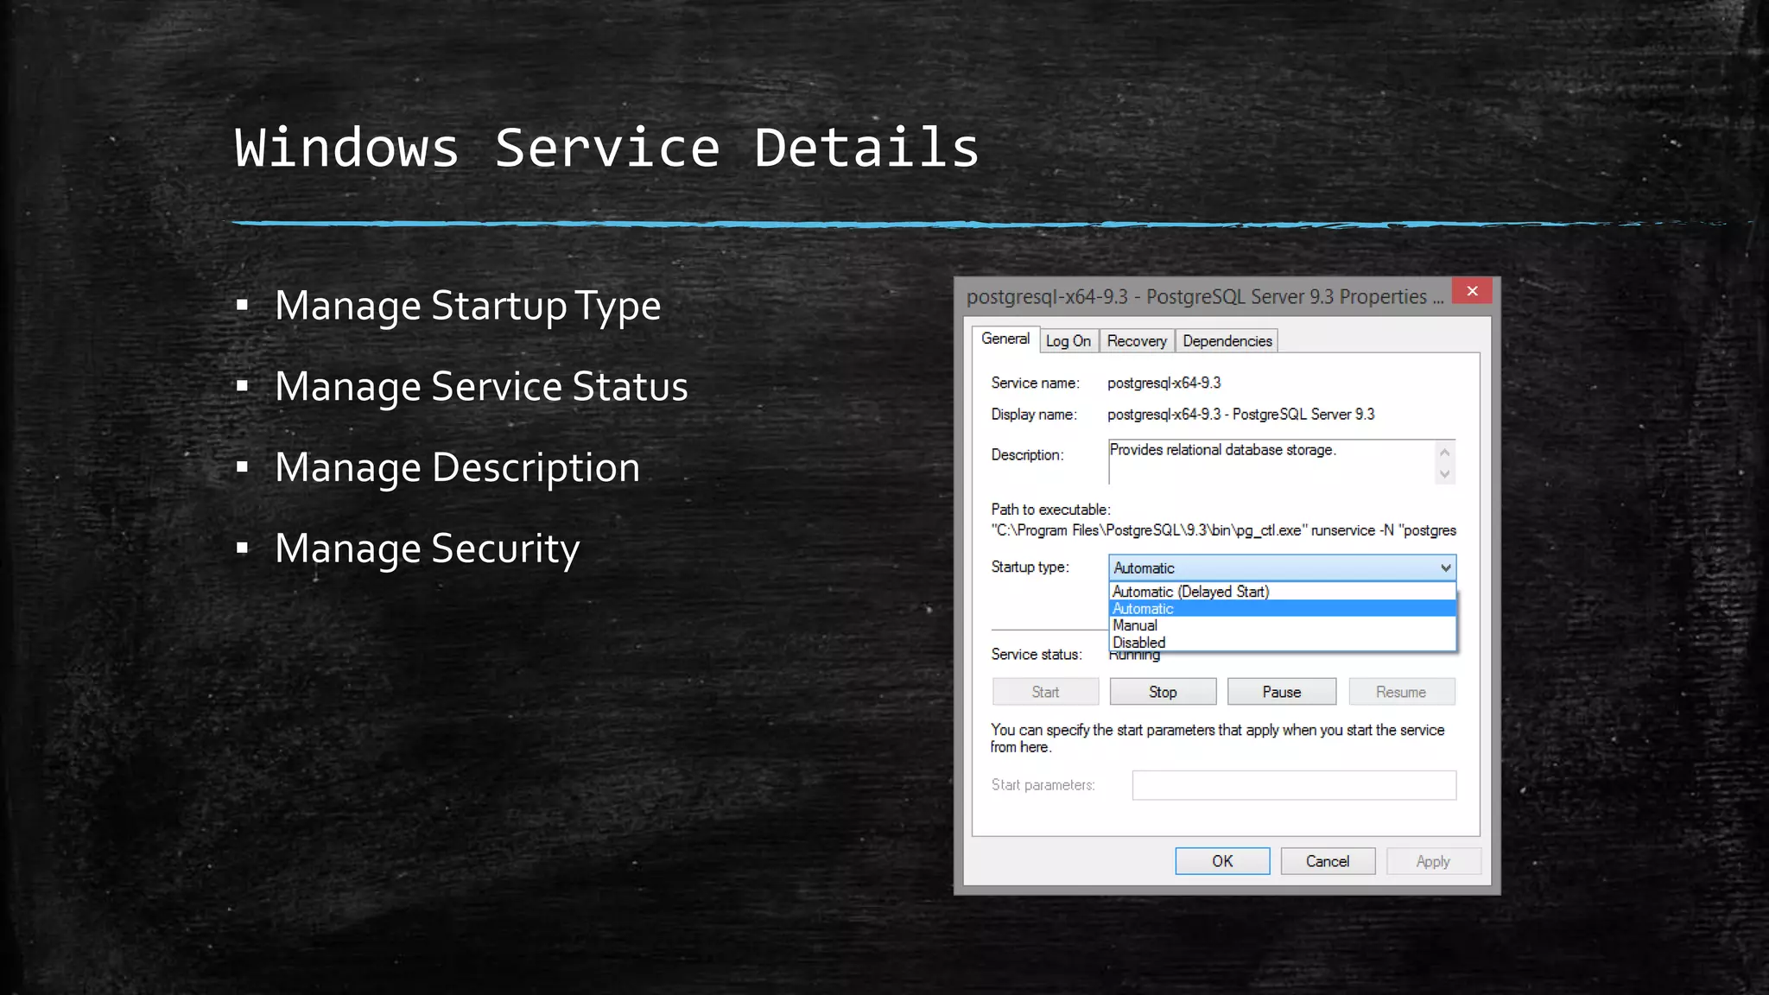The width and height of the screenshot is (1769, 995).
Task: Click the 'Manage Service Status' bullet
Action: point(481,387)
